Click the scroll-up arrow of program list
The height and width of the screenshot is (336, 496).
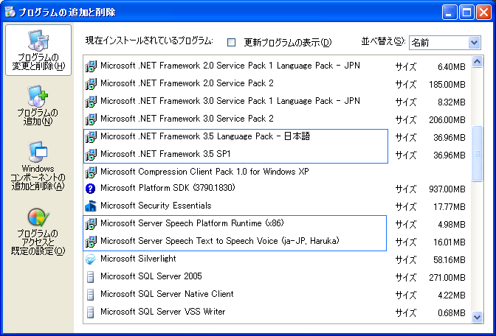pyautogui.click(x=478, y=63)
